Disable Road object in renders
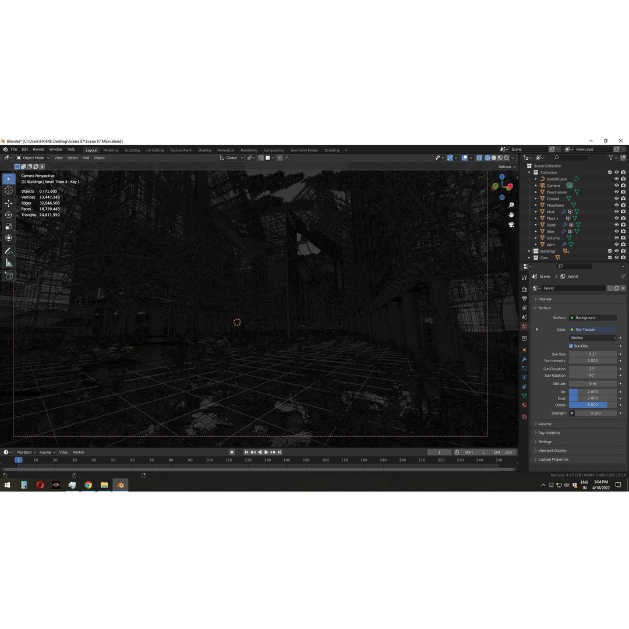 (623, 225)
